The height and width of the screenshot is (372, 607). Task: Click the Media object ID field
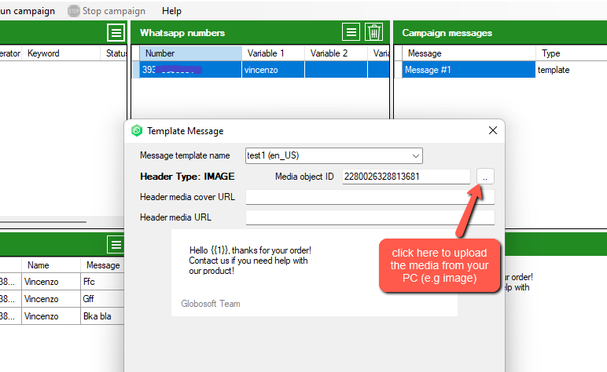406,177
